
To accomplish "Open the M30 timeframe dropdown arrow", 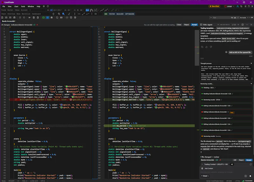I will (x=62, y=10).
